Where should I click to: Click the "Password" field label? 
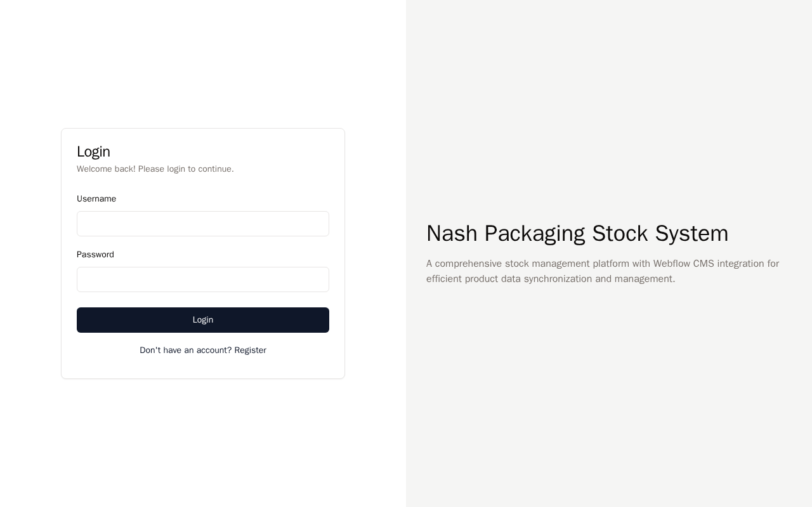(95, 255)
